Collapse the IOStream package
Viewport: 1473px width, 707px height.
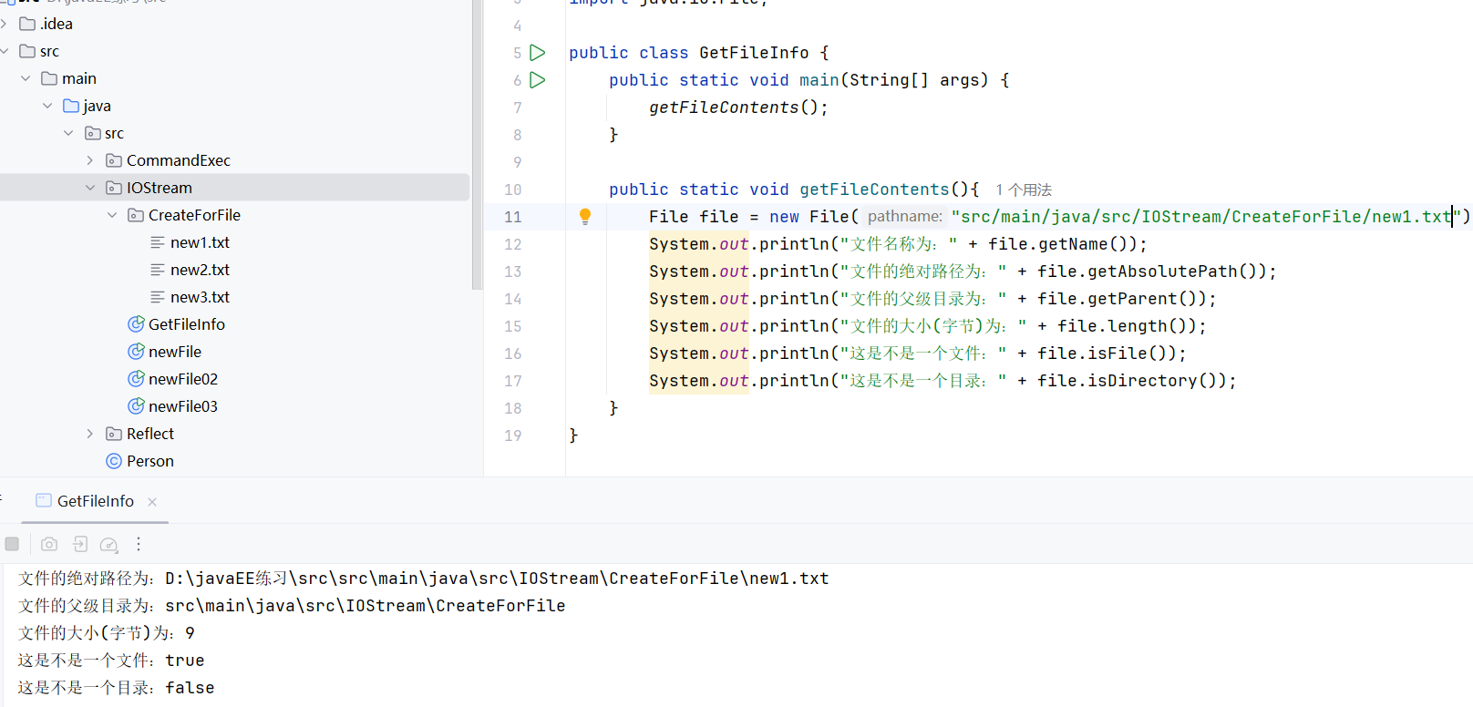point(90,188)
